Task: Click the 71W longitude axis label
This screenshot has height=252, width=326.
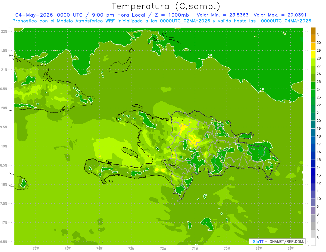Action: [x=195, y=248]
